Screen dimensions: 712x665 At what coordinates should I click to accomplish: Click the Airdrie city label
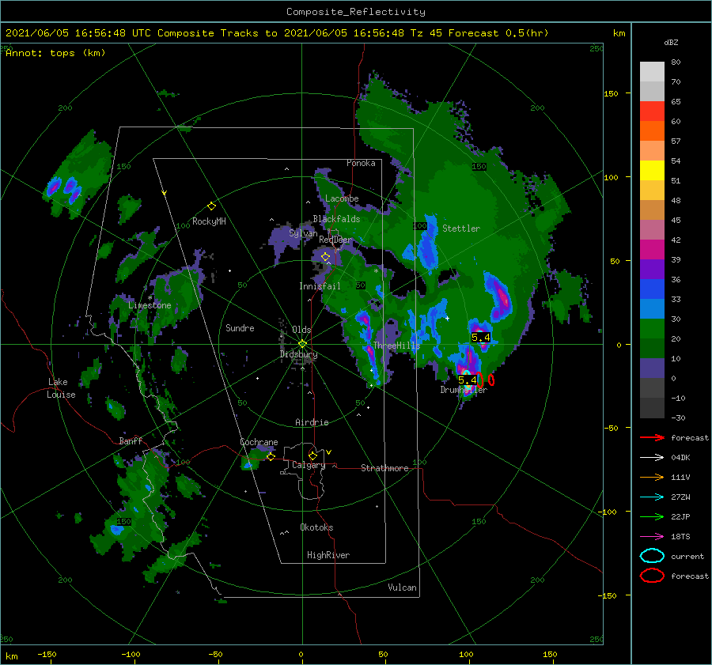[312, 422]
